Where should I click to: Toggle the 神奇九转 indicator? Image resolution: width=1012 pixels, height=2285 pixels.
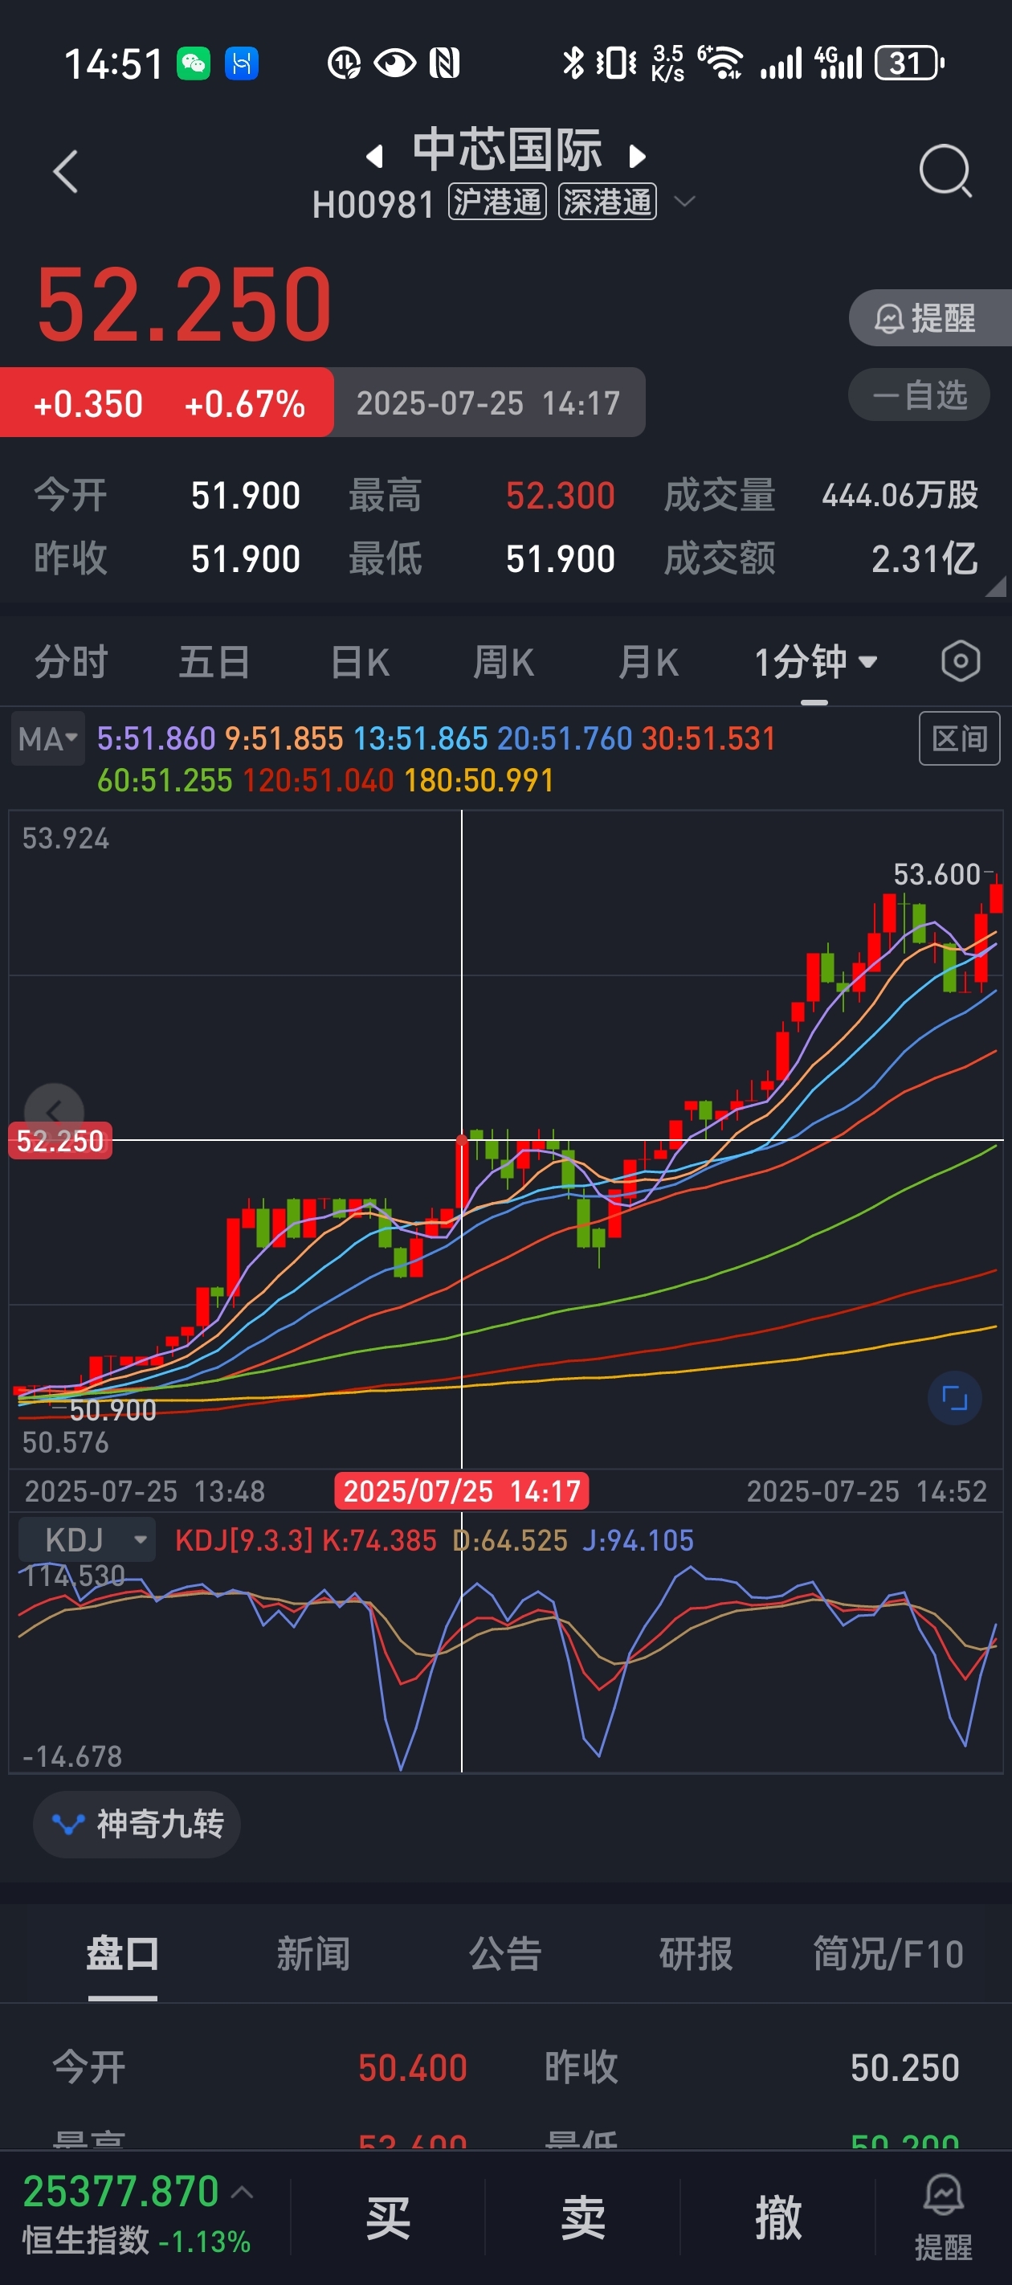click(x=137, y=1824)
